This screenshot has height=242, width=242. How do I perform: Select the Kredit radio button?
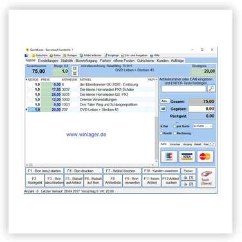[x=162, y=133]
